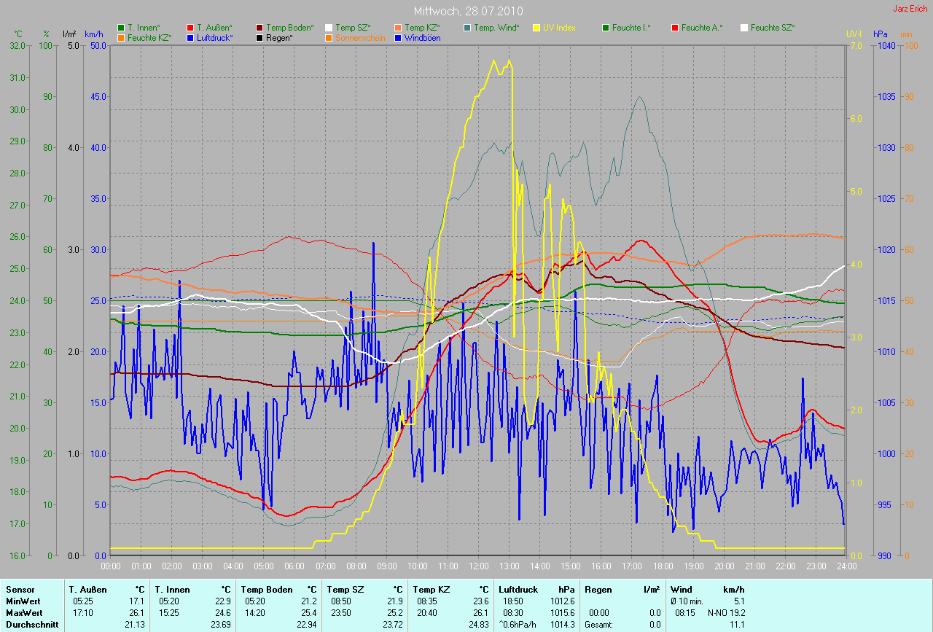Select the Wind column header in table
The image size is (933, 632).
681,589
